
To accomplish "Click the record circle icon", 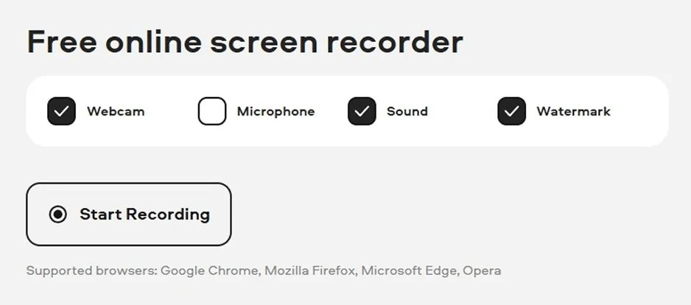I will 57,215.
